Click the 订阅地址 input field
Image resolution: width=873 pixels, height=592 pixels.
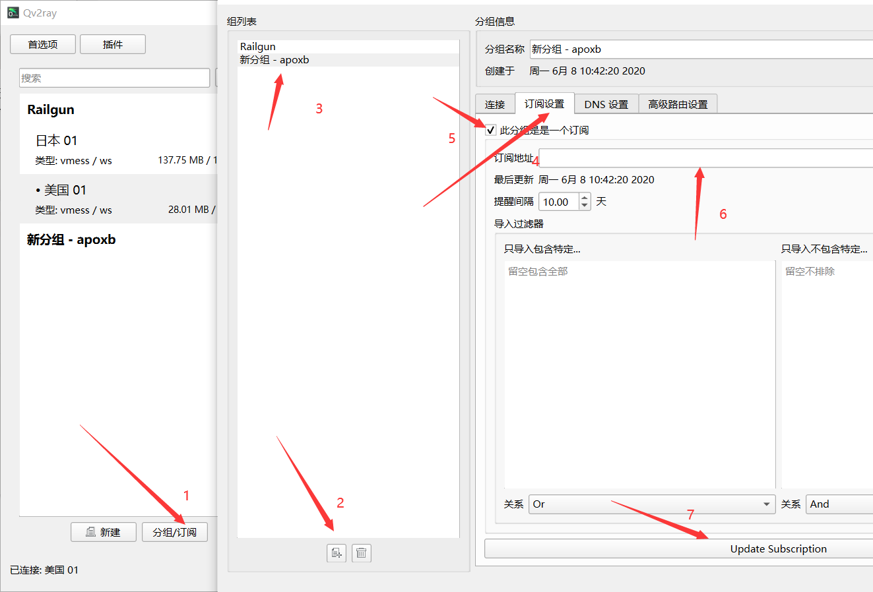click(x=706, y=158)
